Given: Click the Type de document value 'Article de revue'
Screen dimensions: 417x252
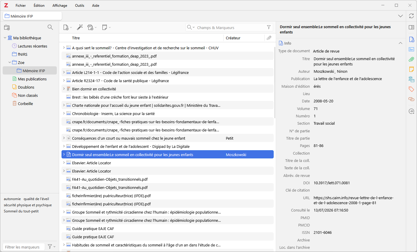Looking at the screenshot, I should click(x=326, y=51).
